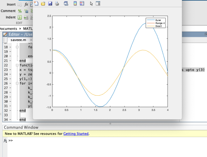
Task: Click the Smart Indent icon beside Indent
Action: point(20,17)
